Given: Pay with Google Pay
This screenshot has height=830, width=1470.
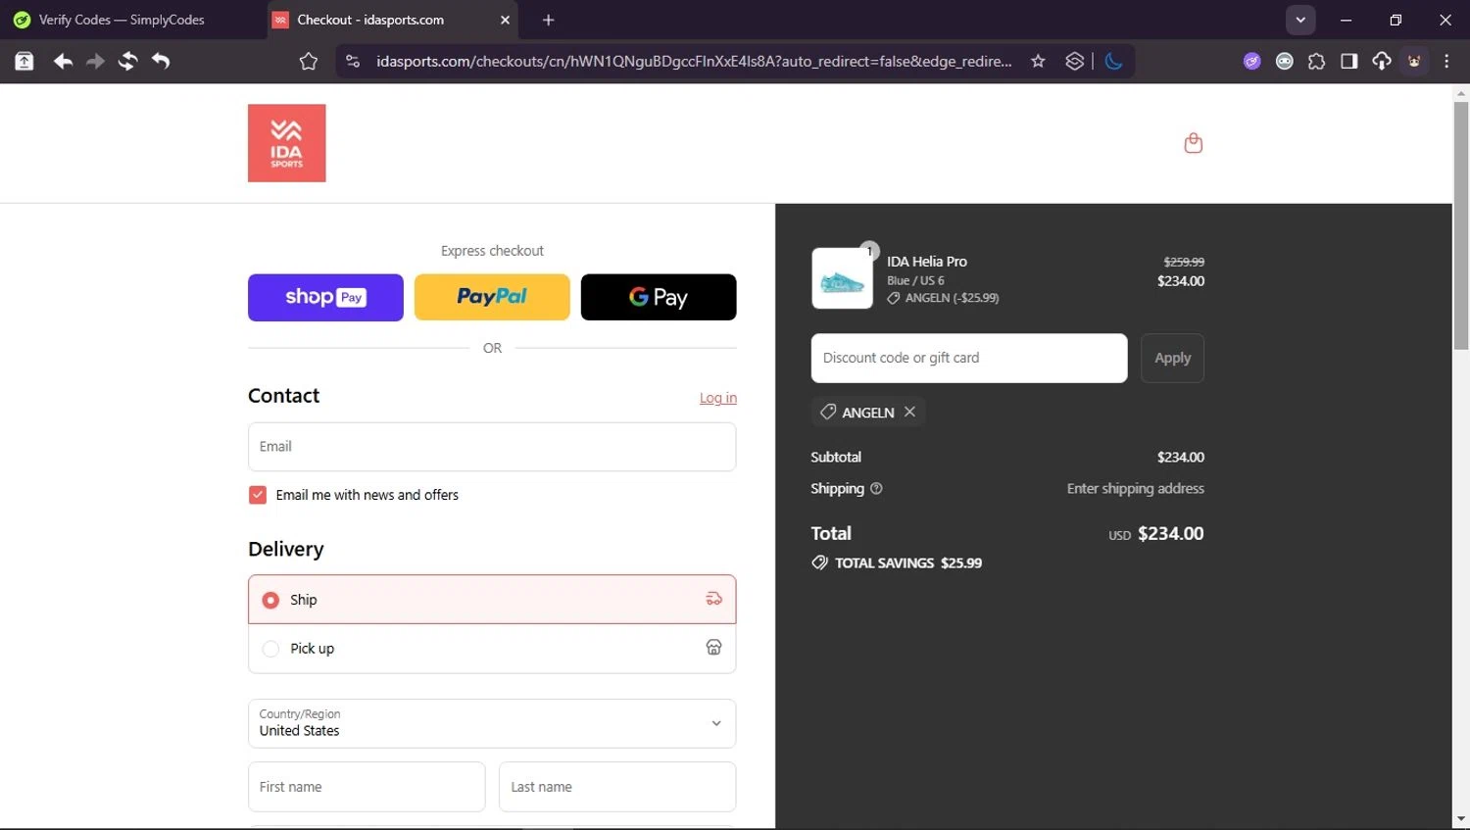Looking at the screenshot, I should coord(659,297).
